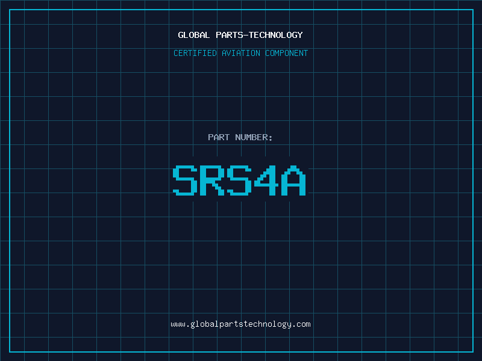Click the letter R in the part number
This screenshot has width=482, height=361.
[x=213, y=180]
